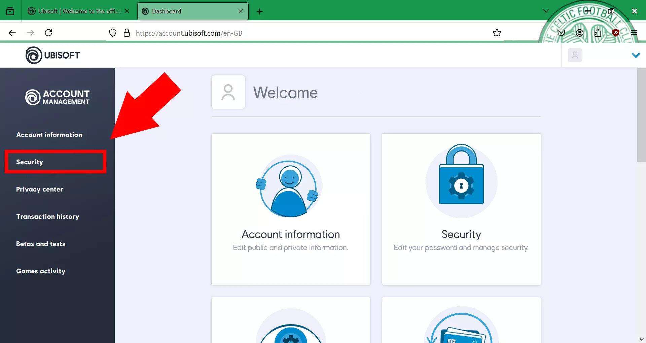
Task: Close the Firefox window
Action: (635, 11)
